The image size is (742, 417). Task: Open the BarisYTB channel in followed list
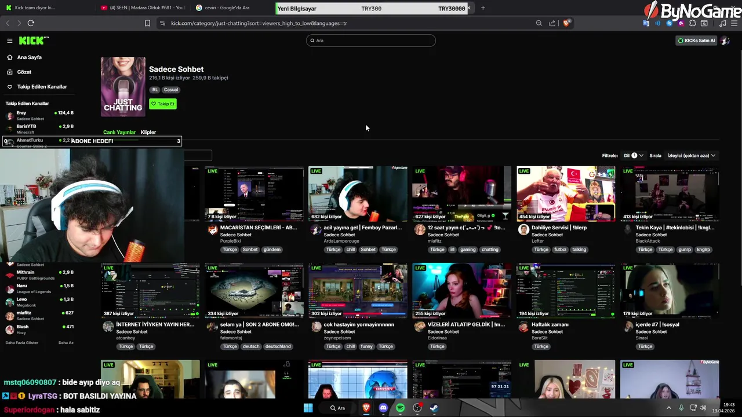(x=39, y=129)
